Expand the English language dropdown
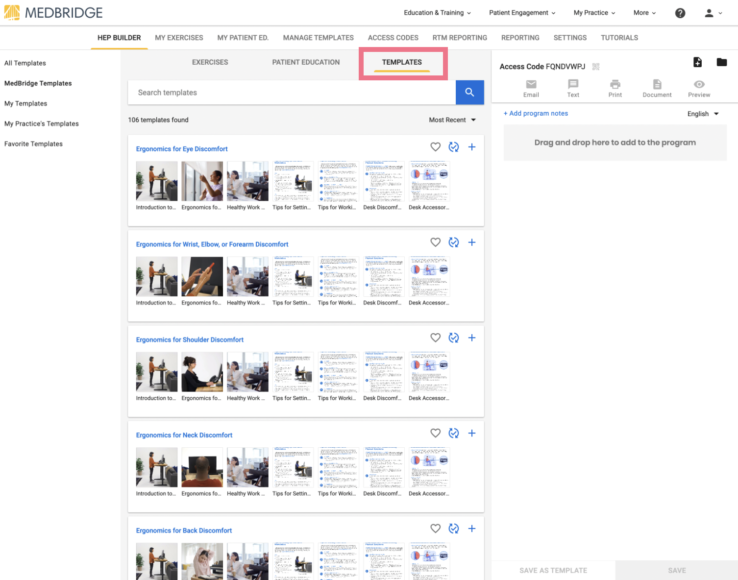The image size is (738, 580). point(703,114)
